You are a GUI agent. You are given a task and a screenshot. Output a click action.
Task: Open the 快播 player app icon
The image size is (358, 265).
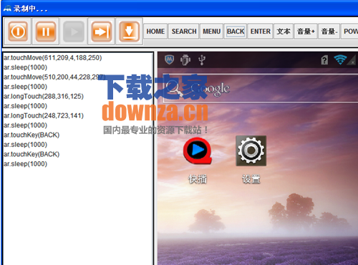[198, 151]
